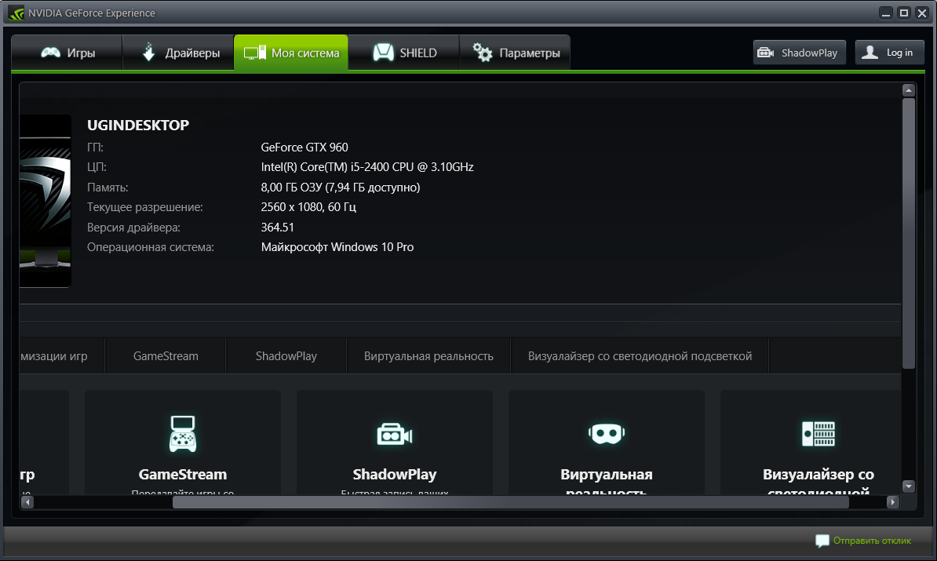Click the Log in button
This screenshot has width=937, height=561.
pyautogui.click(x=890, y=53)
